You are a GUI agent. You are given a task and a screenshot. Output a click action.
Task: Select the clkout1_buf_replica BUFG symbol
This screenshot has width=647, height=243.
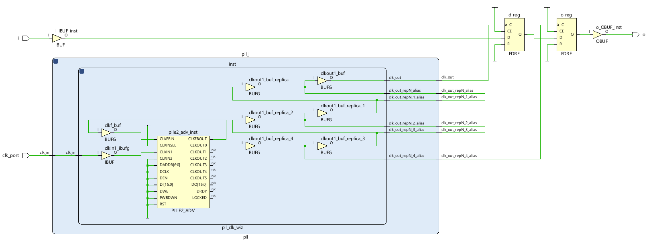point(250,87)
